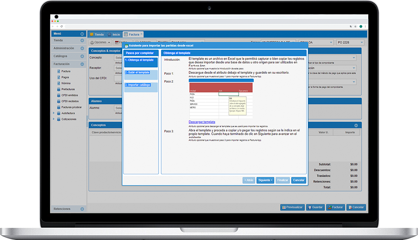Click the browser reload icon
Screen dimensions: 418x240
tap(62, 26)
